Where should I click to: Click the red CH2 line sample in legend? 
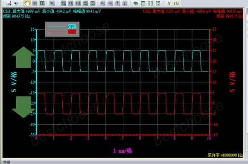pos(57,32)
